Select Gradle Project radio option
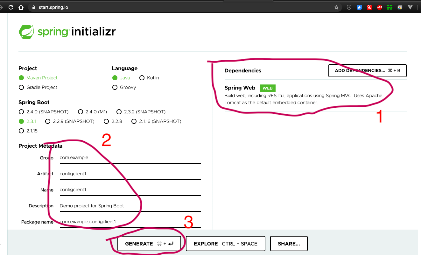This screenshot has height=255, width=421. (38, 87)
